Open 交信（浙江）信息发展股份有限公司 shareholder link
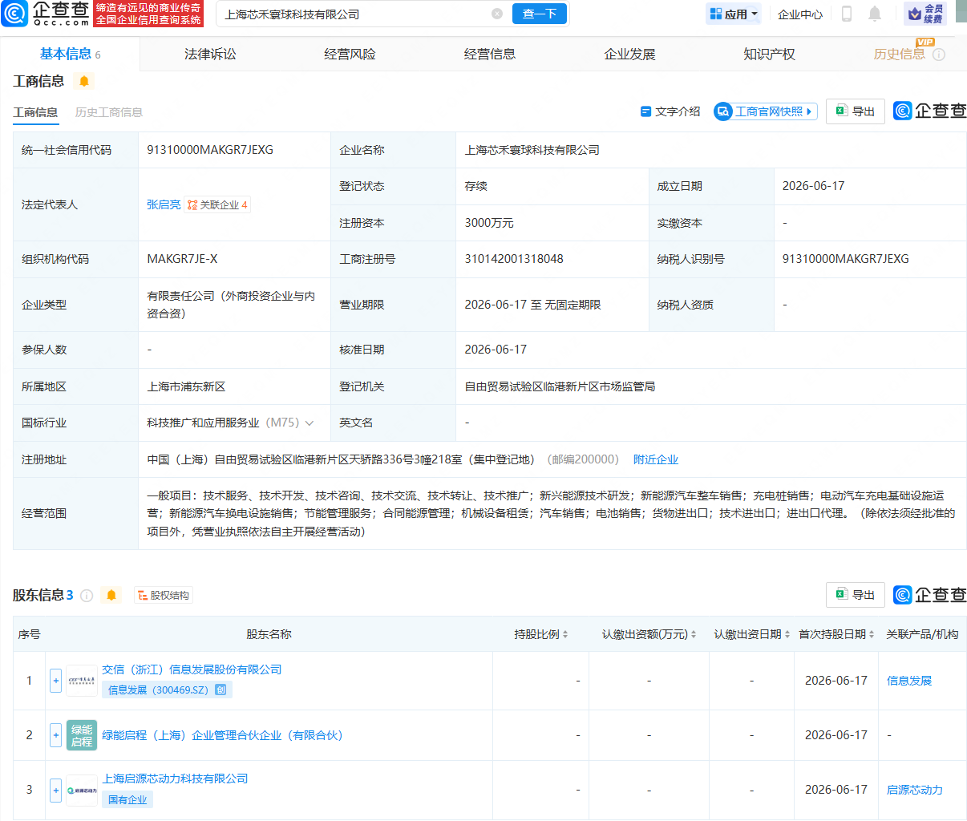The image size is (967, 821). 192,669
